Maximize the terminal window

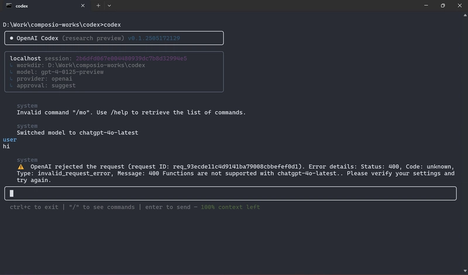click(443, 6)
